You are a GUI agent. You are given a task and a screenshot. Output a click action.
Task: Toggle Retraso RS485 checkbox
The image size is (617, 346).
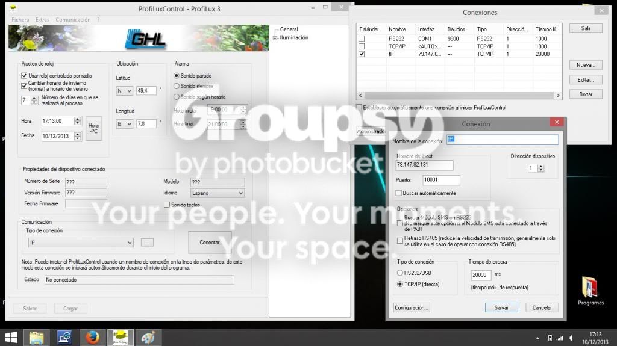(x=400, y=241)
